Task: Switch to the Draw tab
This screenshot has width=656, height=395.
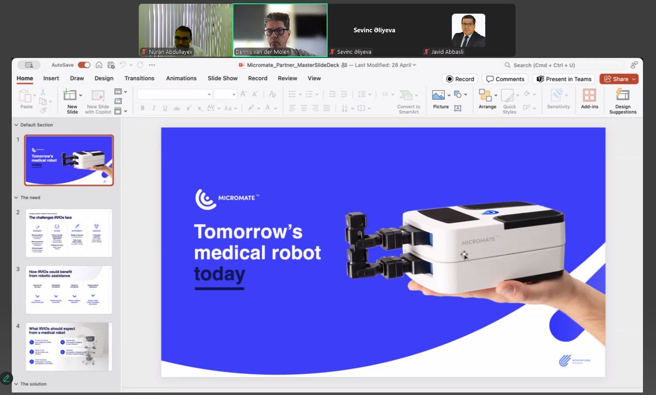Action: coord(77,78)
